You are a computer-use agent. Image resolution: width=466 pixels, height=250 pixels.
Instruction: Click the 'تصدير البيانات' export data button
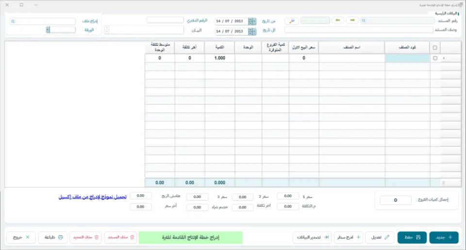312,237
